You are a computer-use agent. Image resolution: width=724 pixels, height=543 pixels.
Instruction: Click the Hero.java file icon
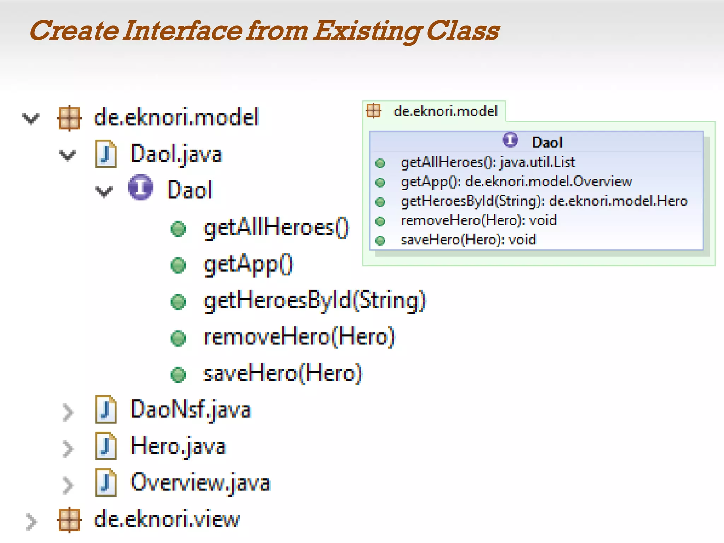click(106, 446)
